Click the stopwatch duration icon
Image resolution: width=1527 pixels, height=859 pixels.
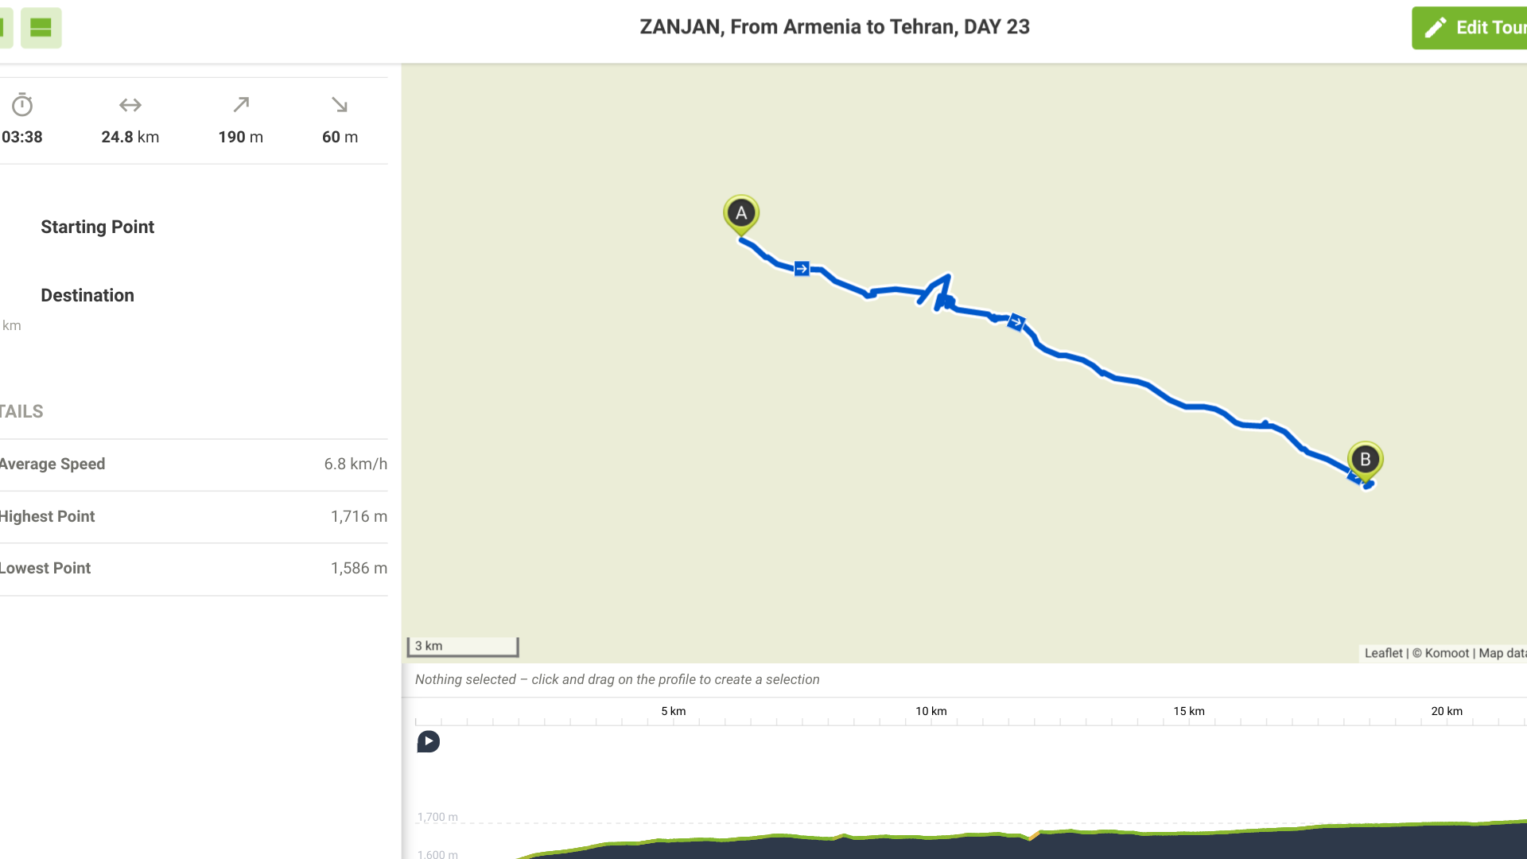[x=22, y=105]
